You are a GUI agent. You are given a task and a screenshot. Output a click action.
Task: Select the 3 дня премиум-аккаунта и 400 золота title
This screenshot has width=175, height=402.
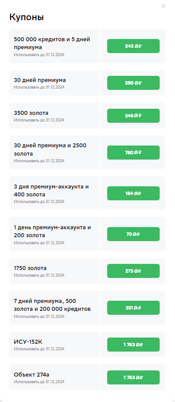51,191
